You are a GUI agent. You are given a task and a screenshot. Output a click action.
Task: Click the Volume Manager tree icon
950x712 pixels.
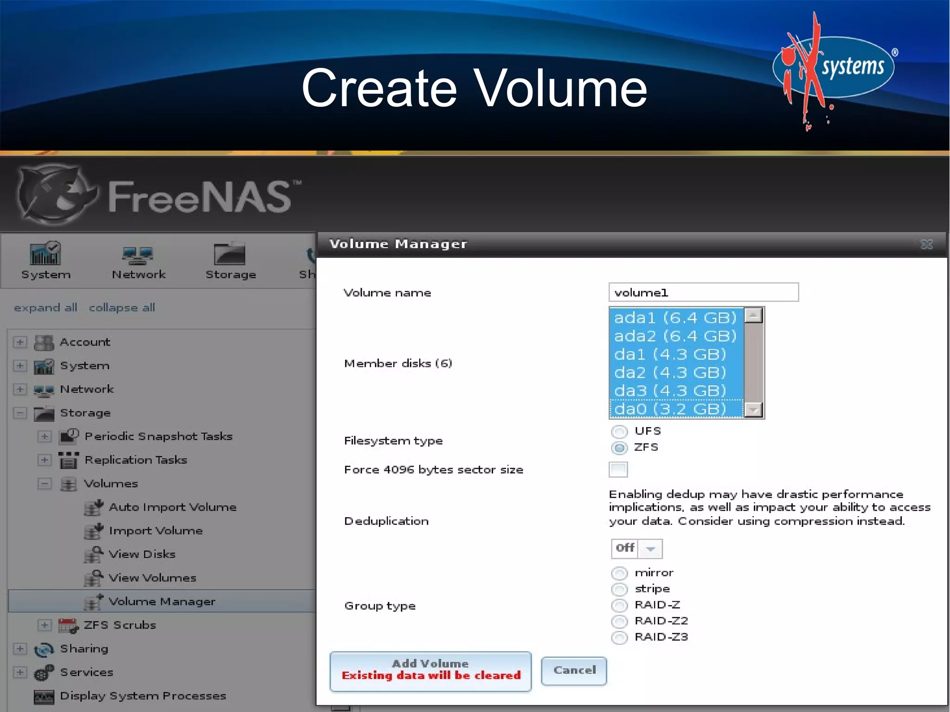click(93, 602)
